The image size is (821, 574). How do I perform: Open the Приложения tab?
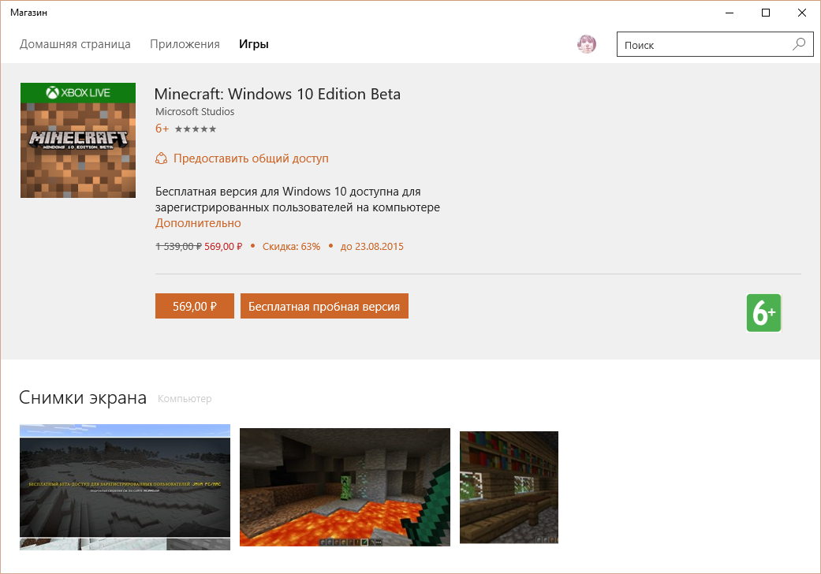point(185,44)
